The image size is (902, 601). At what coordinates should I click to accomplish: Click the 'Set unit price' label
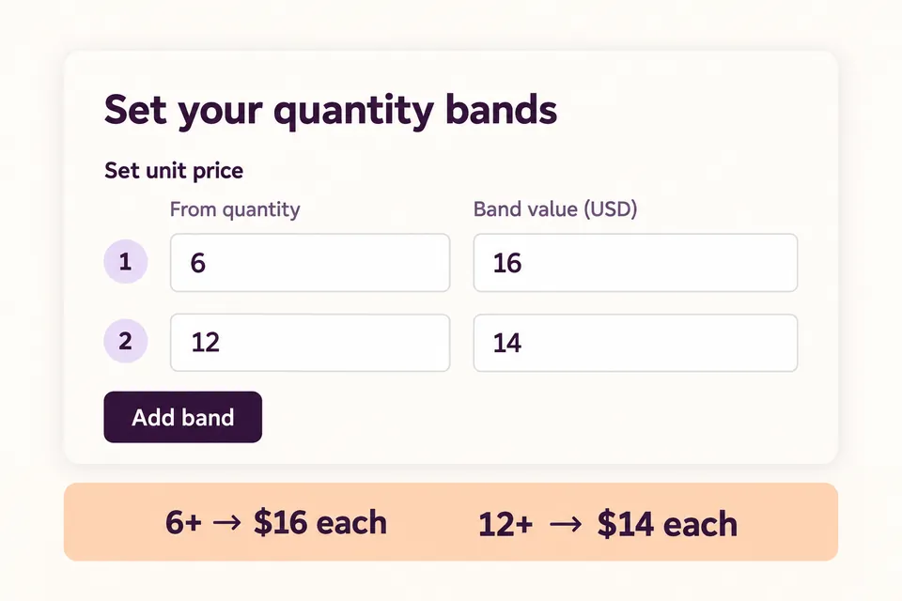click(174, 171)
